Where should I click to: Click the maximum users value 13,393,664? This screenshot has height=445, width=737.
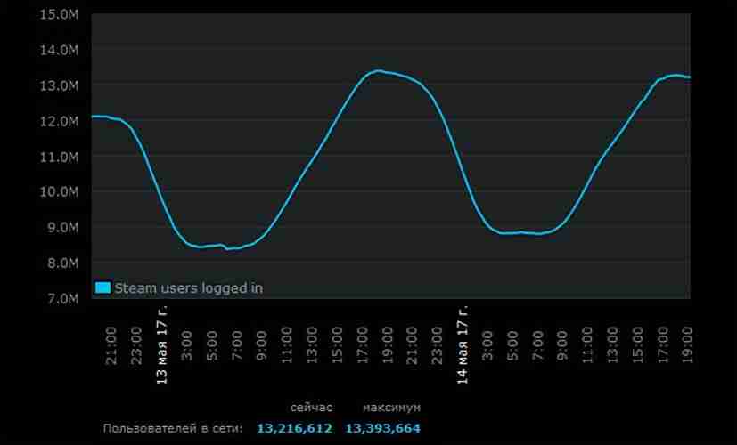pyautogui.click(x=382, y=429)
